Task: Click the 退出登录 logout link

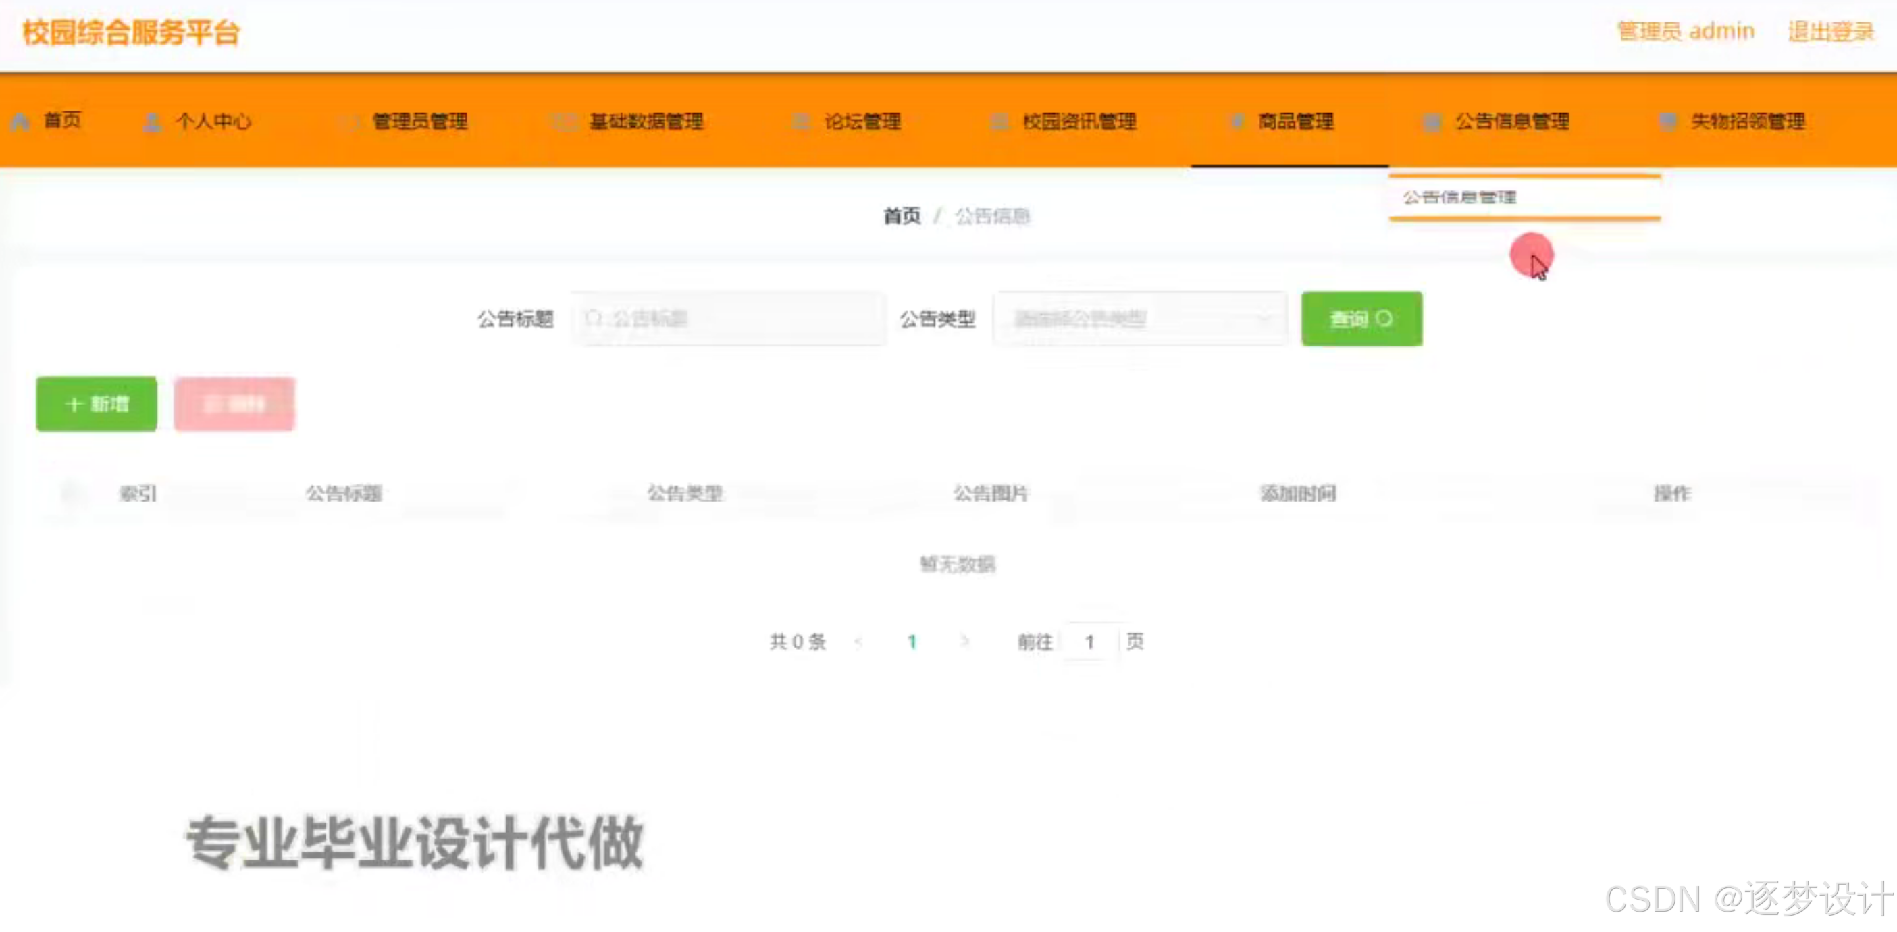Action: (x=1831, y=31)
